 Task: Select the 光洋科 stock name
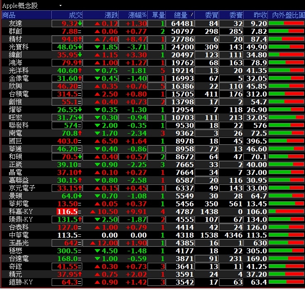(19, 71)
